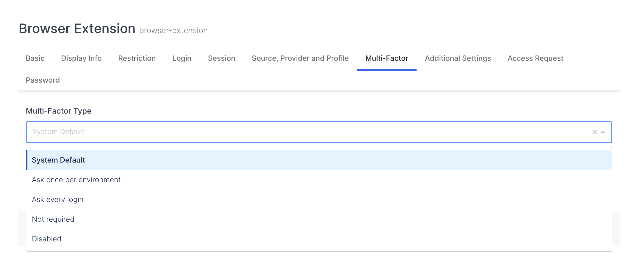The image size is (638, 260).
Task: Pick the Ask every login option
Action: [x=58, y=200]
